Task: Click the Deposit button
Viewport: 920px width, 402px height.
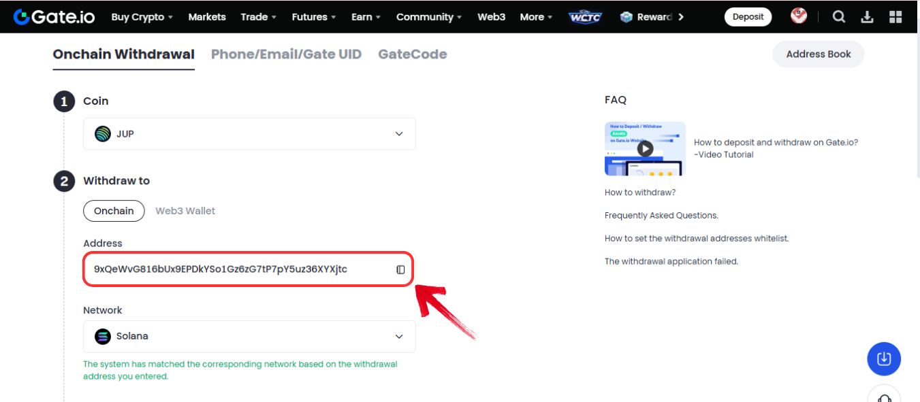Action: (748, 17)
